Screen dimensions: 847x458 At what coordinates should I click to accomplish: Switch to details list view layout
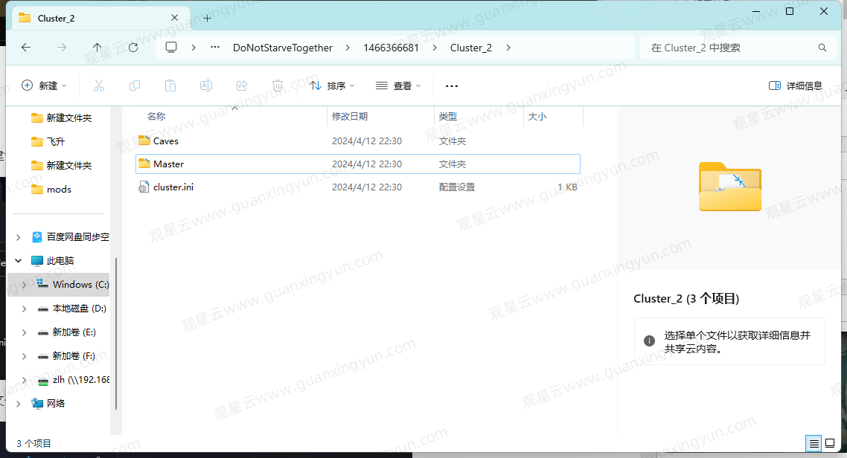click(x=814, y=443)
